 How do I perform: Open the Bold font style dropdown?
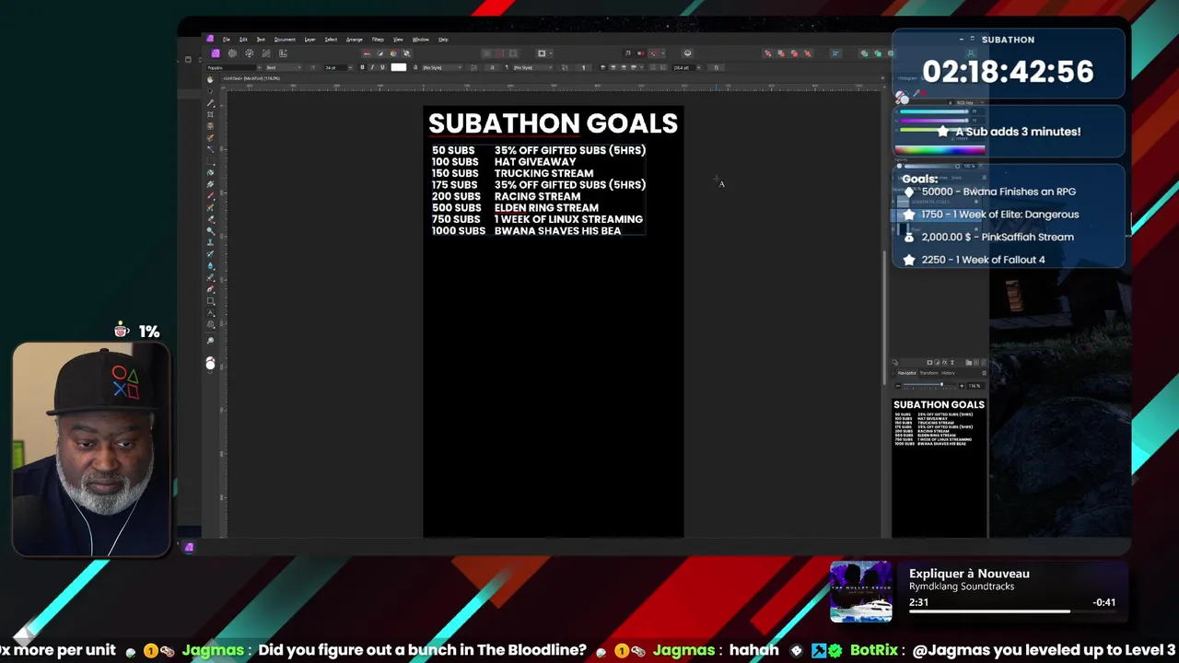pos(284,67)
